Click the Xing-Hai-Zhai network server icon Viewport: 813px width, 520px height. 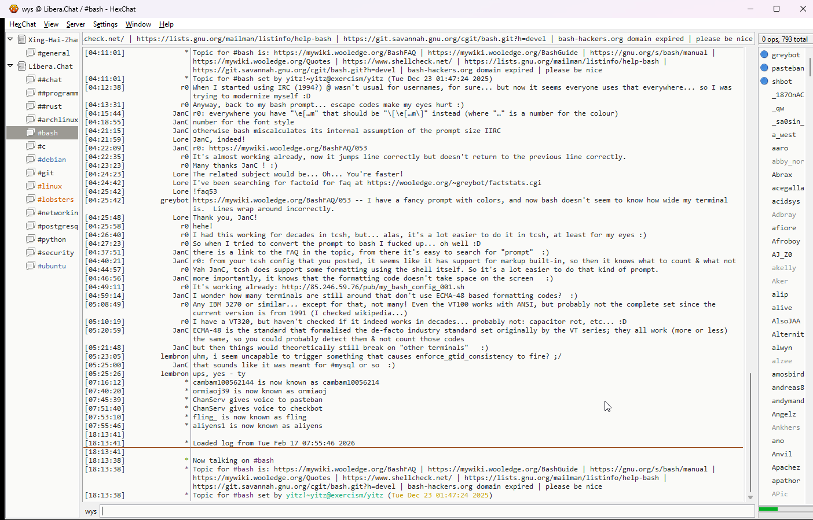pos(21,39)
